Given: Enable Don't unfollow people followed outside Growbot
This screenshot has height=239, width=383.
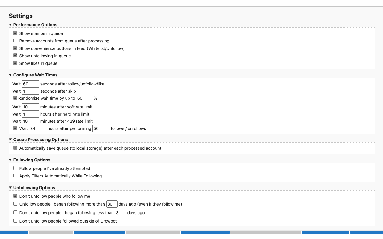Looking at the screenshot, I should [x=16, y=221].
